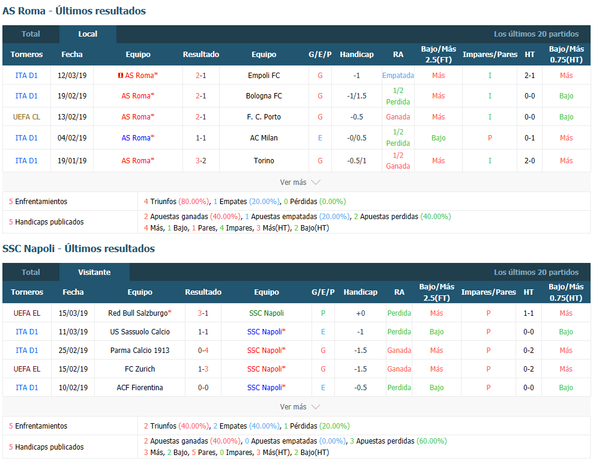The height and width of the screenshot is (461, 593).
Task: Click AC Milan opponent name
Action: tap(264, 138)
